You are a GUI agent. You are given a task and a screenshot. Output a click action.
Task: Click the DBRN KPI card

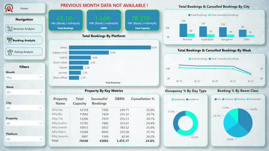(104, 20)
